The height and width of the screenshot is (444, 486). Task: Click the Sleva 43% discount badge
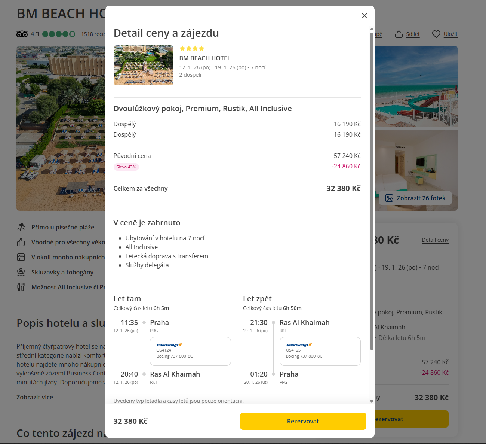[126, 167]
